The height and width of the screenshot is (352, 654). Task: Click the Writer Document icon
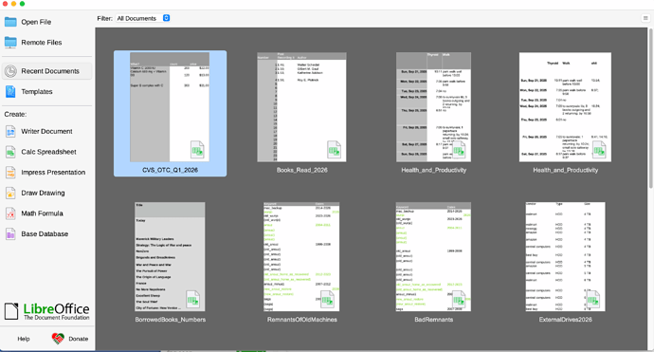10,131
